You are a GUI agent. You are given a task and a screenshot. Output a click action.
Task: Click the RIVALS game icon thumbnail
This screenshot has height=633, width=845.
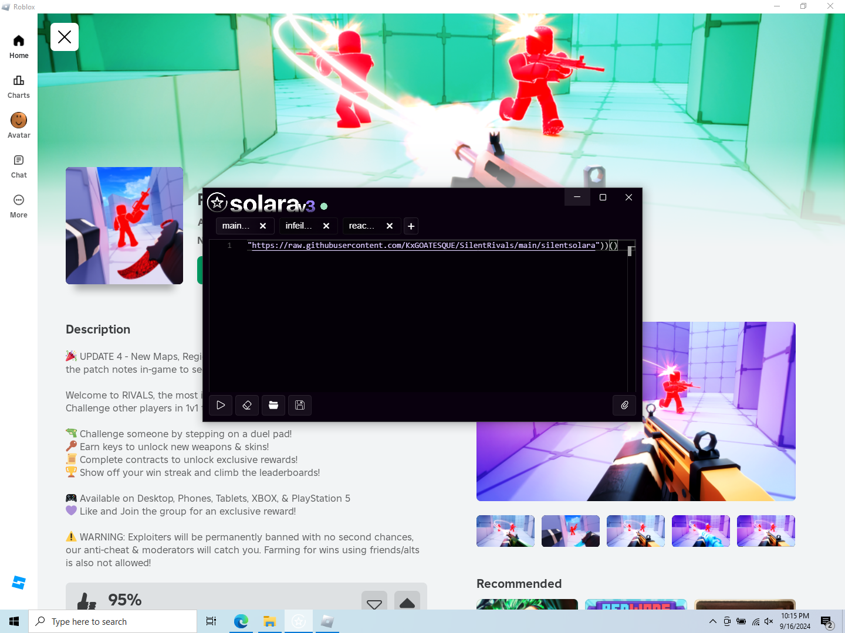click(124, 226)
